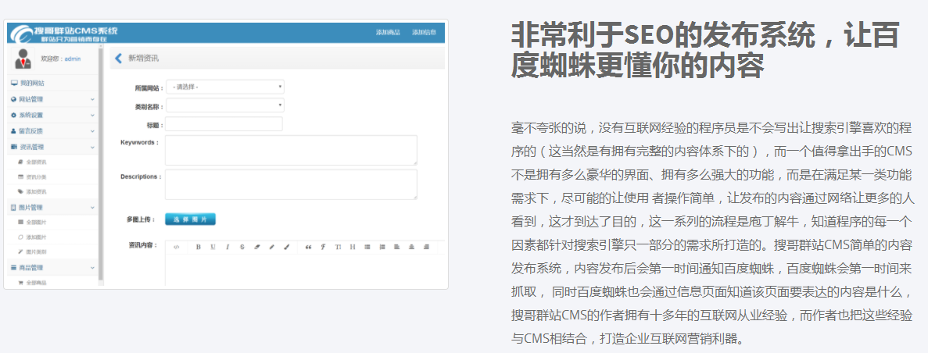928x353 pixels.
Task: Apply italic formatting in the editor
Action: coord(228,247)
